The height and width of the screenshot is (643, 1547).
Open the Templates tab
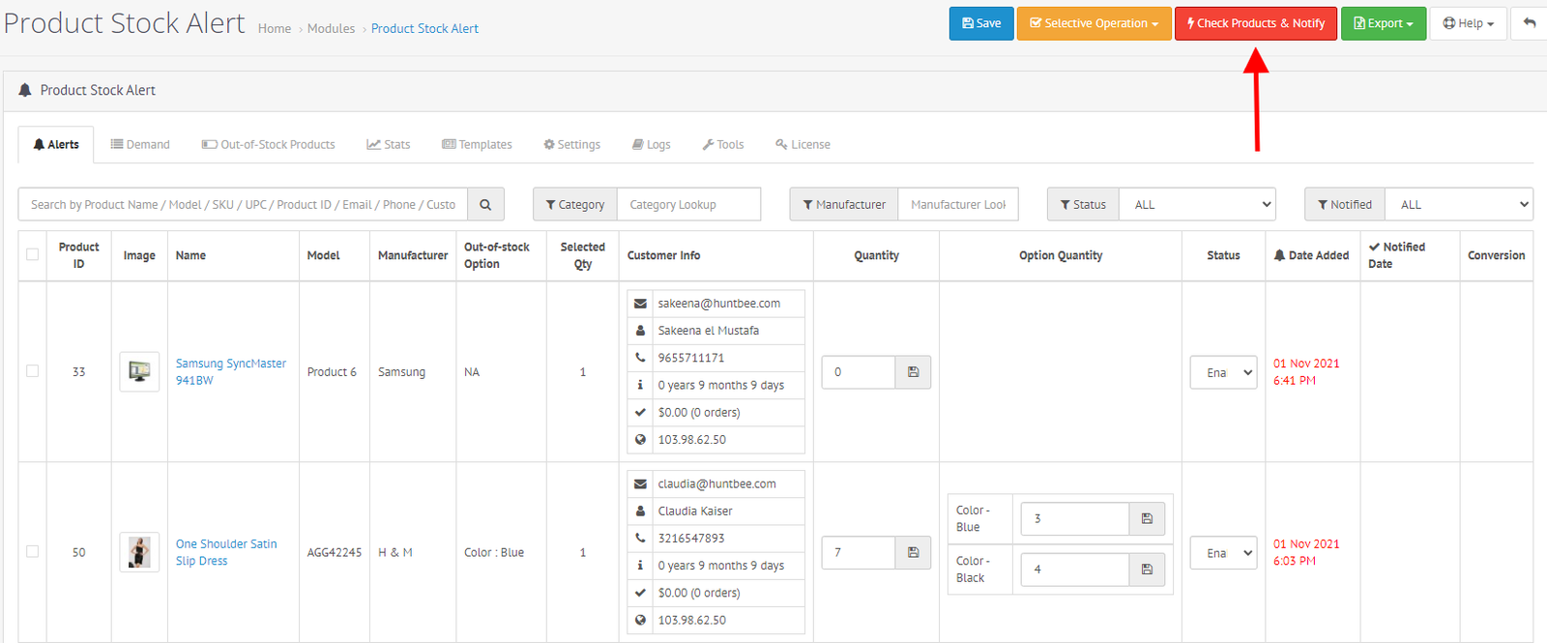(478, 144)
